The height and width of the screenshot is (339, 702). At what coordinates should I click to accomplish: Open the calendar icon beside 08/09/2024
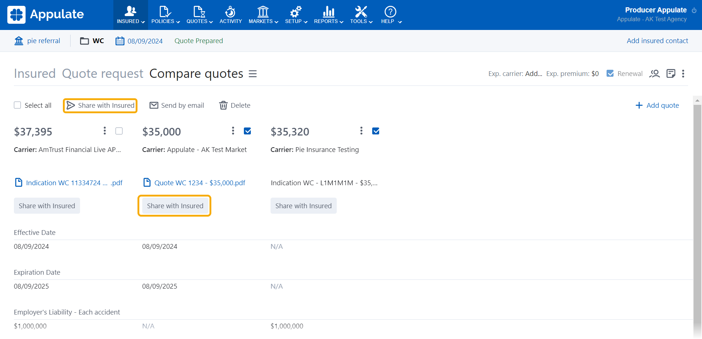(120, 41)
